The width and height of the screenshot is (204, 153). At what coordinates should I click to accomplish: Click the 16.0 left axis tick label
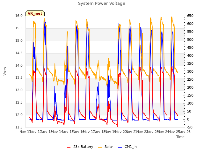tap(19, 16)
